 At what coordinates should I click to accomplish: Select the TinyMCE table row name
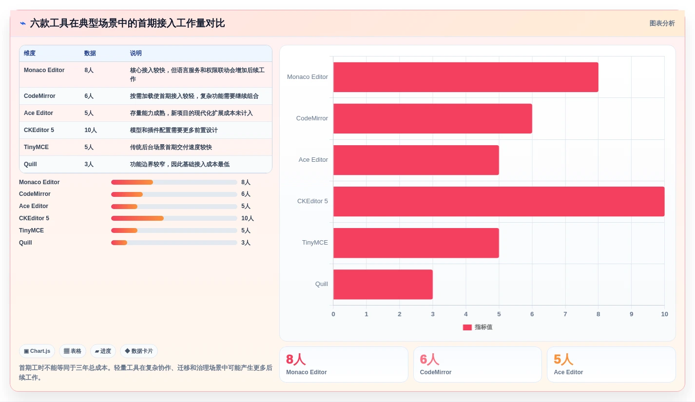(36, 147)
